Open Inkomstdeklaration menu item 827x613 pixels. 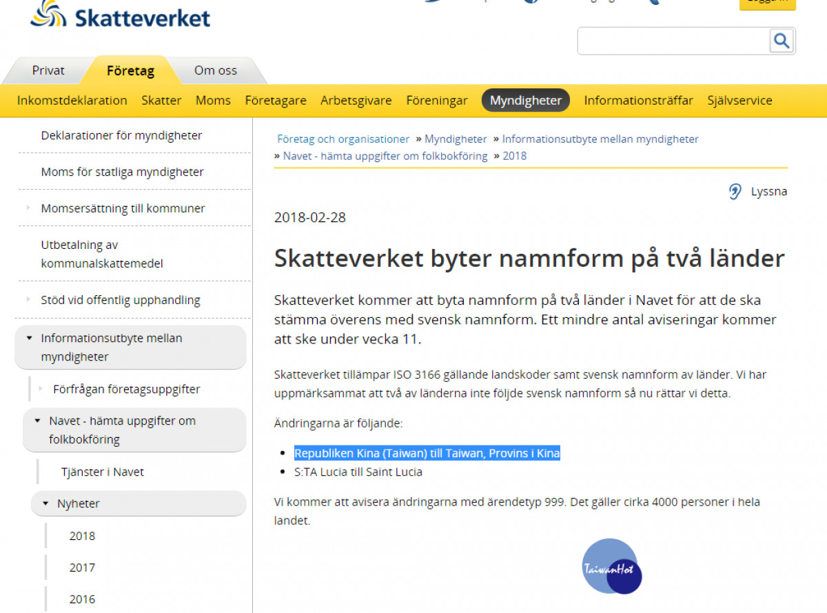tap(72, 101)
